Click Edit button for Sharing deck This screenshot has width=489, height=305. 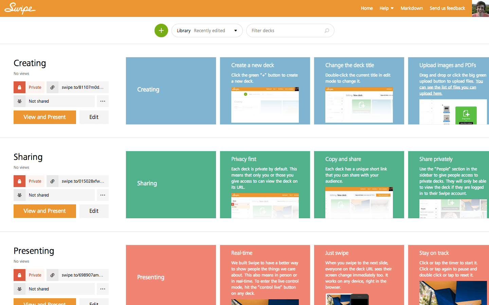(94, 211)
